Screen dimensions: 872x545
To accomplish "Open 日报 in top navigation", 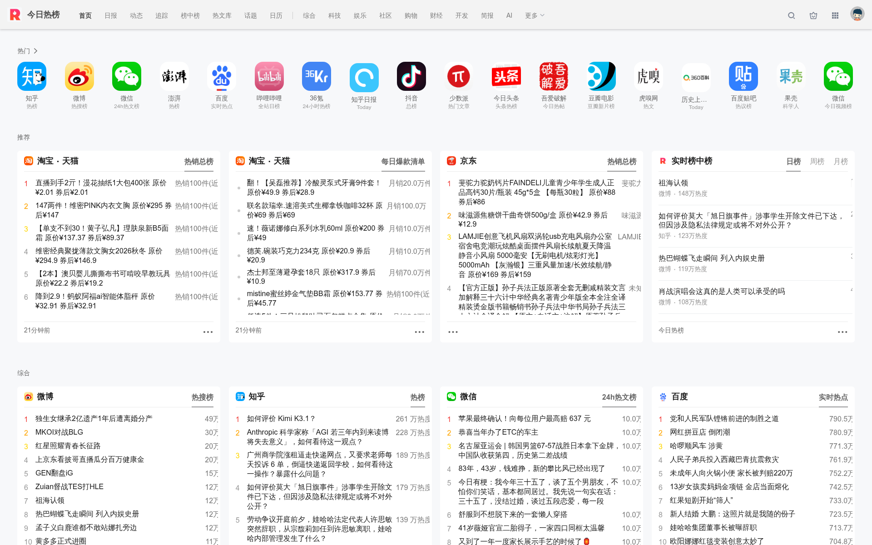I will [x=111, y=15].
